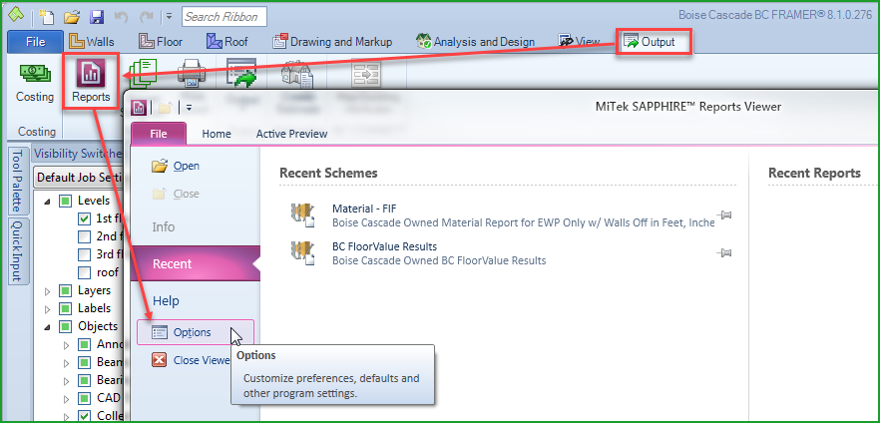Toggle the Beari… visibility checkbox

pos(84,380)
